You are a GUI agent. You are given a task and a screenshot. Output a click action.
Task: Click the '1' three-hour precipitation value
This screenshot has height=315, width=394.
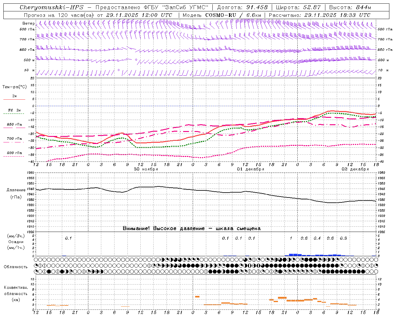[291, 238]
